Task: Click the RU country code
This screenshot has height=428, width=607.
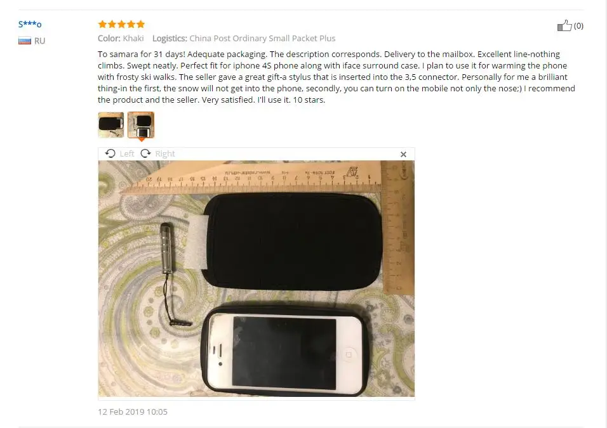Action: 39,41
